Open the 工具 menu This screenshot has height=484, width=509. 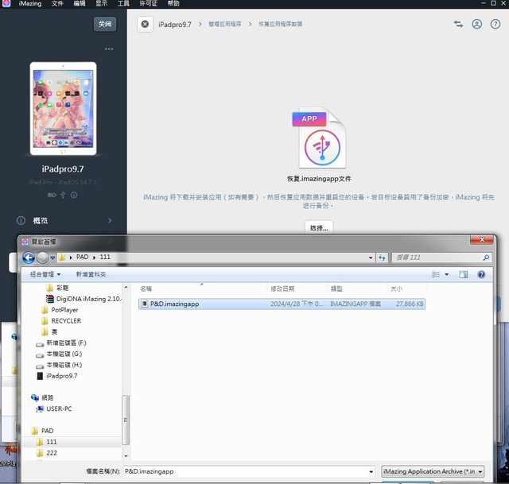[x=123, y=4]
